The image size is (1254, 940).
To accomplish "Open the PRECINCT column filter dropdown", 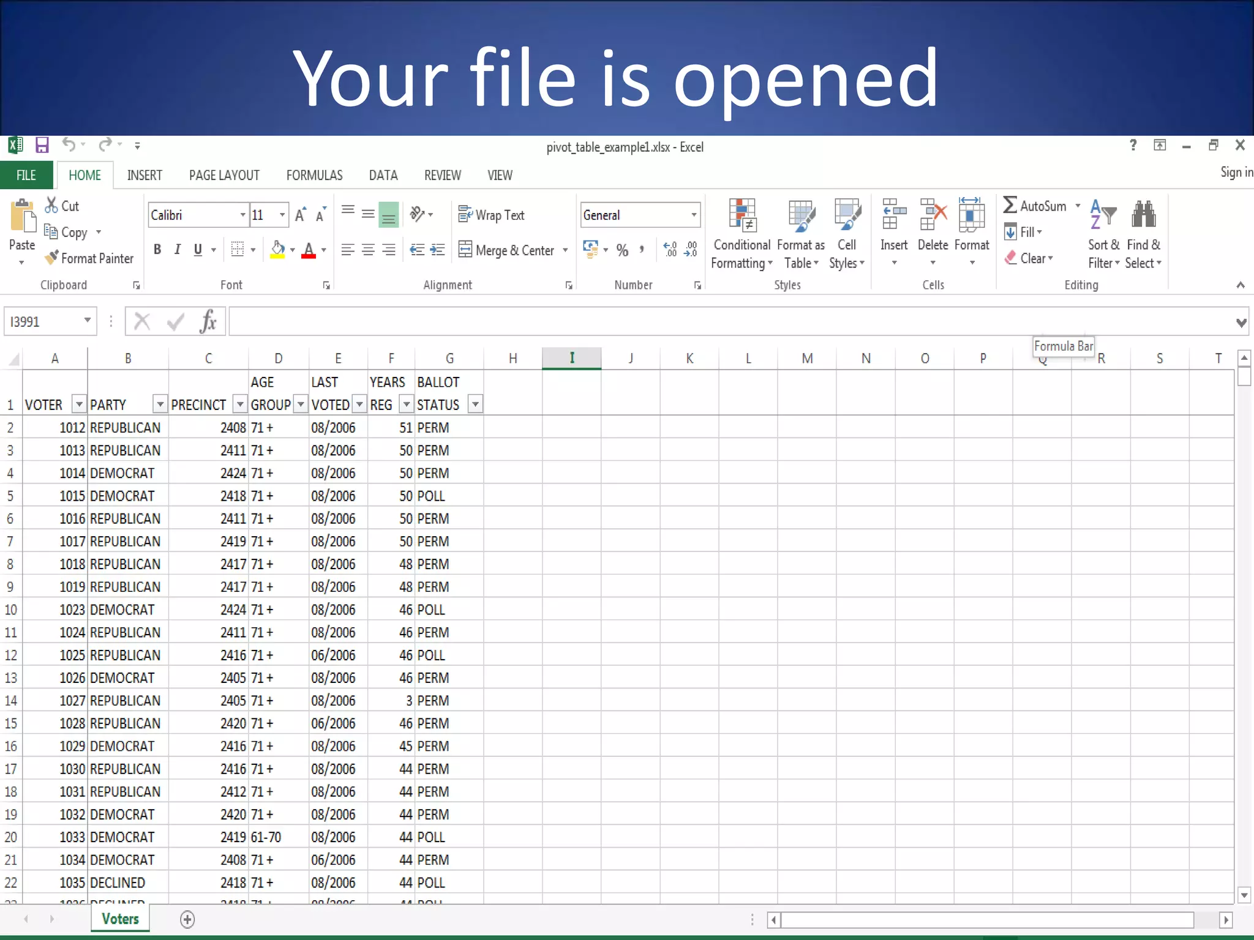I will (240, 404).
